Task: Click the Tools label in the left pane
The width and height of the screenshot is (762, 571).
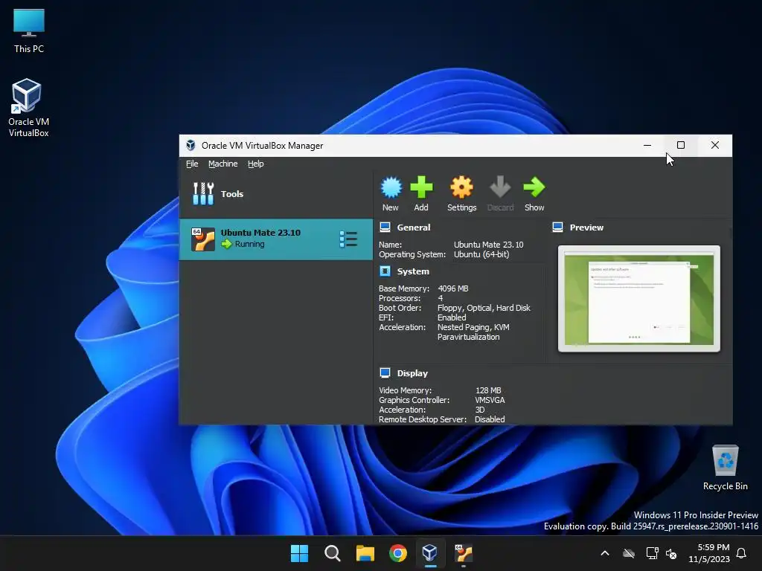Action: tap(232, 194)
